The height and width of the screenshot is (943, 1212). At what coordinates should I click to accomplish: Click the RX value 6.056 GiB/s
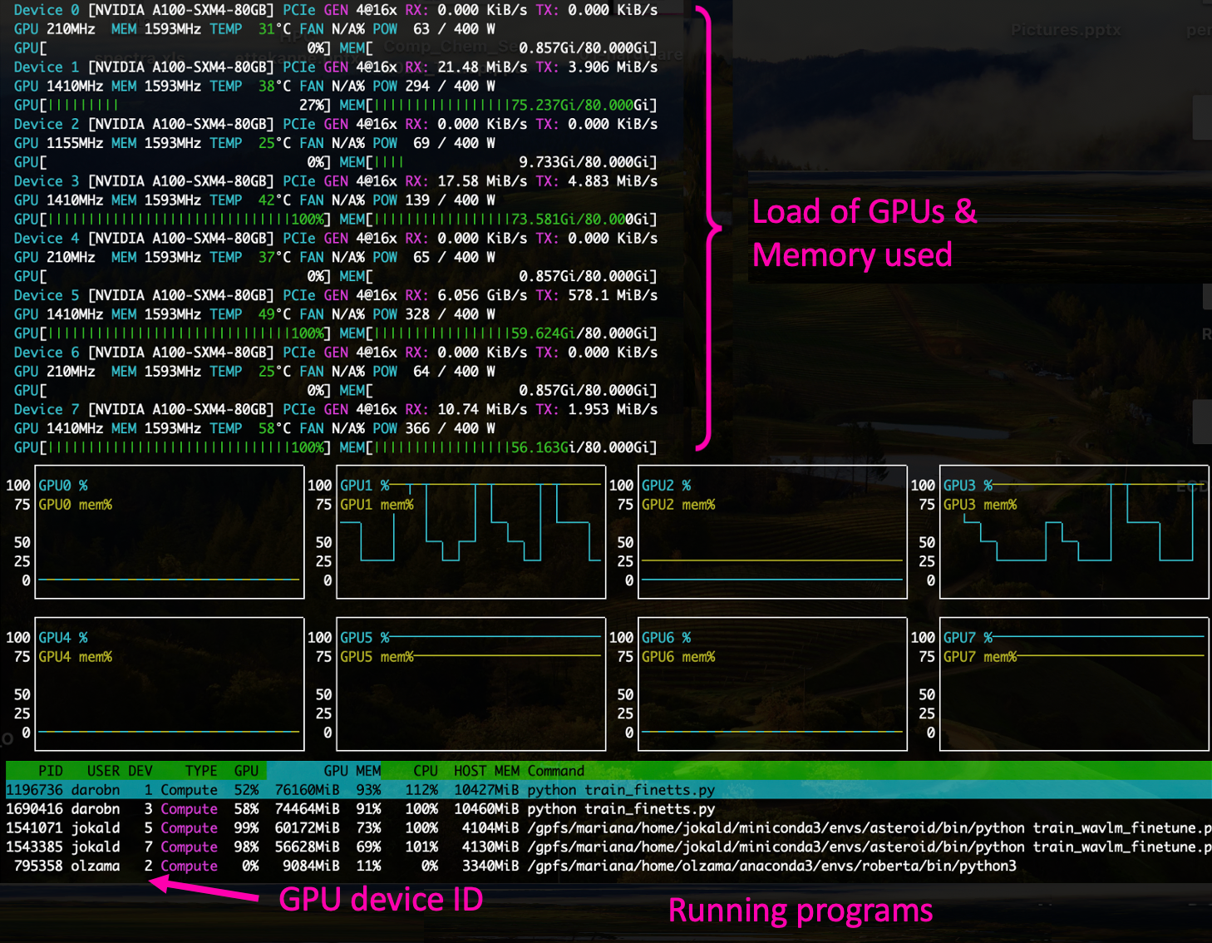[482, 295]
